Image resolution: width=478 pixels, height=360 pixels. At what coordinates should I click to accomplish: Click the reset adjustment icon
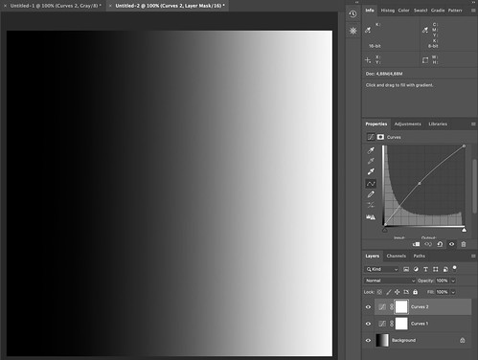point(440,244)
